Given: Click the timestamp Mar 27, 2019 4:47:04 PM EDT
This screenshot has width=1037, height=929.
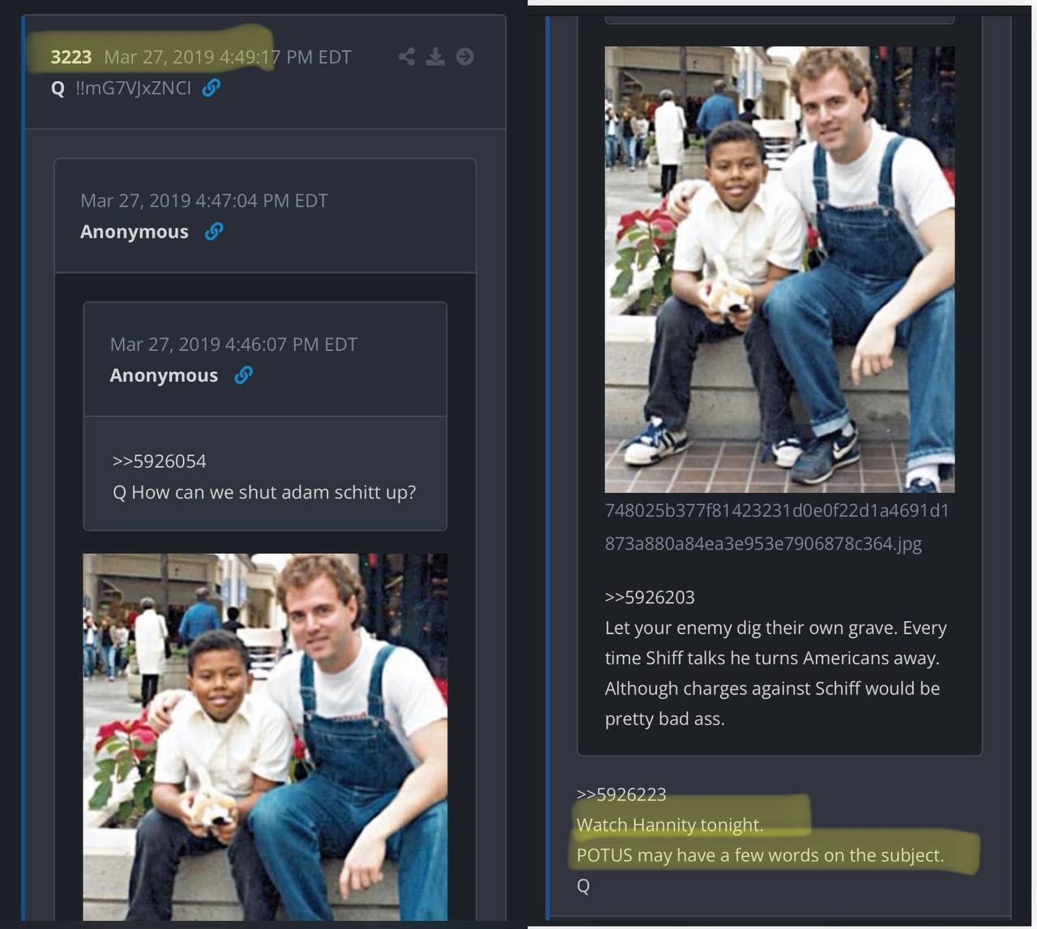Looking at the screenshot, I should coord(204,200).
